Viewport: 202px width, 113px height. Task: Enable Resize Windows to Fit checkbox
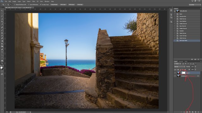click(15, 5)
